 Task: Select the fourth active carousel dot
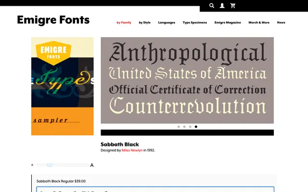pyautogui.click(x=196, y=127)
